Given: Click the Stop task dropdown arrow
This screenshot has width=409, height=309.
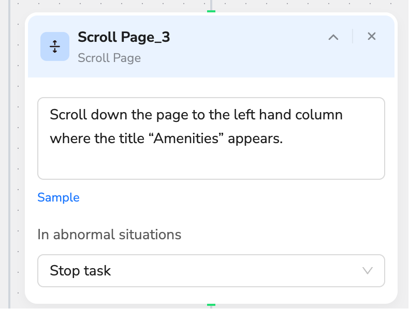Looking at the screenshot, I should [368, 271].
